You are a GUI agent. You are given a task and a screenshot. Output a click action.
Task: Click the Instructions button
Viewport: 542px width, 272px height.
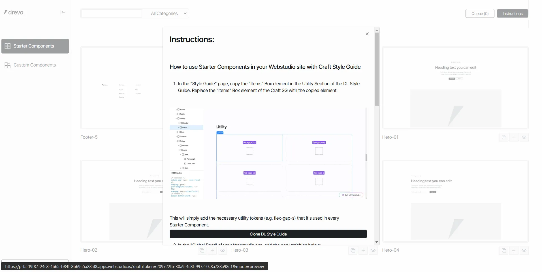coord(512,14)
